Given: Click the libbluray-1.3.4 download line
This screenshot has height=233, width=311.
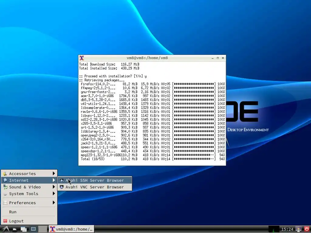Looking at the screenshot, I should click(152, 131).
